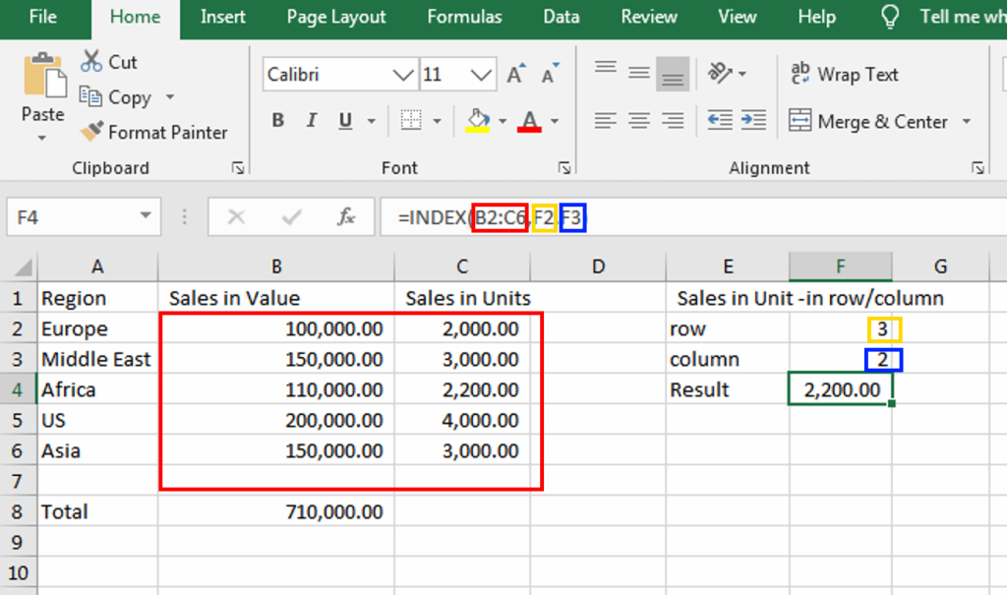This screenshot has width=1007, height=595.
Task: Toggle Wrap Text on
Action: [x=845, y=75]
